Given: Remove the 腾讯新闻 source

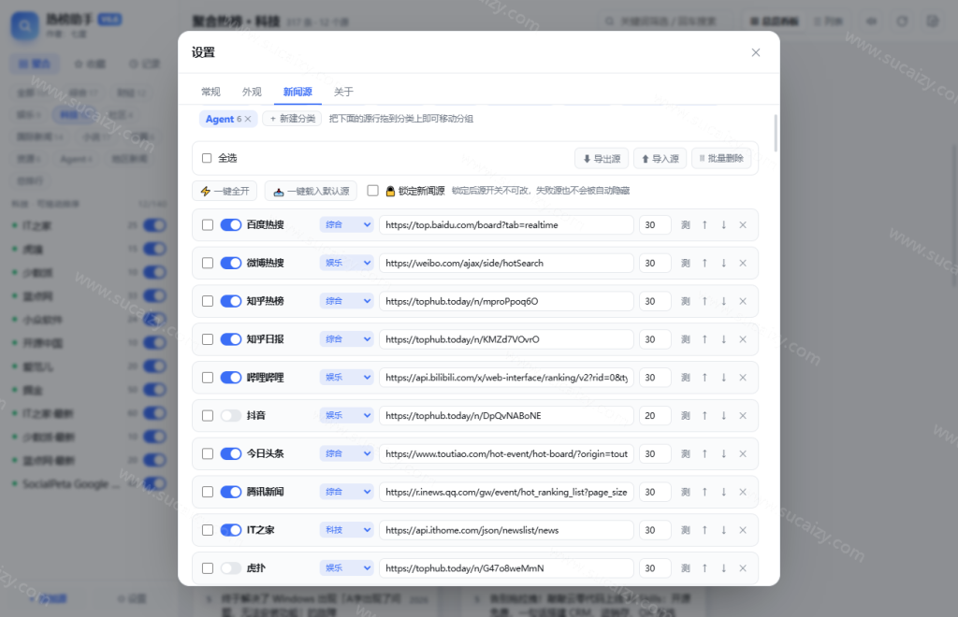Looking at the screenshot, I should coord(743,492).
